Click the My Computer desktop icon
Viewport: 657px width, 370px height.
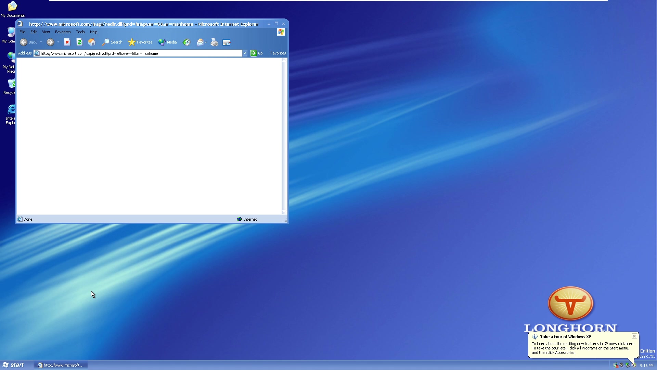9,35
